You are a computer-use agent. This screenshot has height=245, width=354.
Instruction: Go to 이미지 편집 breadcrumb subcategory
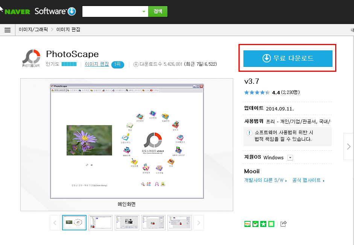point(68,30)
